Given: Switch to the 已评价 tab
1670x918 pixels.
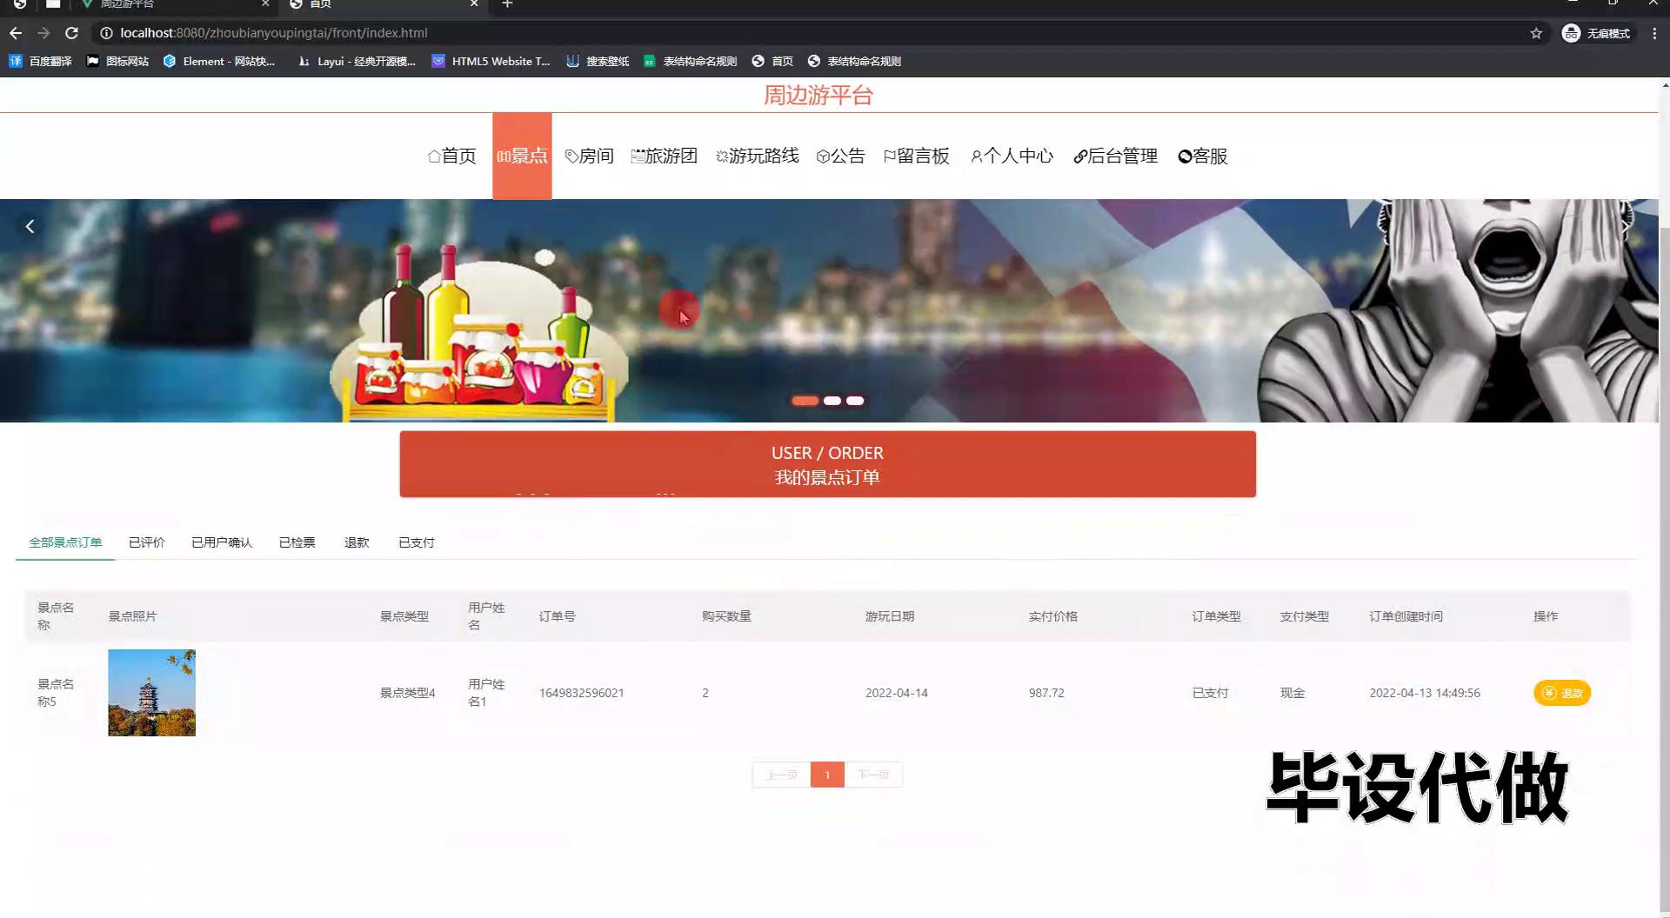Looking at the screenshot, I should pyautogui.click(x=146, y=542).
